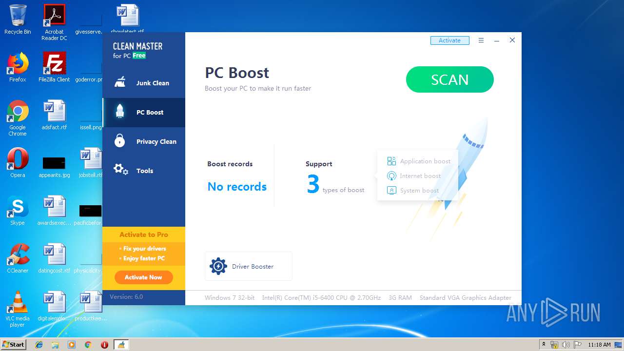Open FileZilla Client desktop shortcut
This screenshot has height=351, width=624.
(54, 67)
